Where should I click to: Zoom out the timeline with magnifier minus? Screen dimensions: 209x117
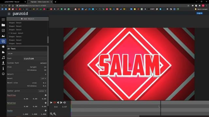click(x=51, y=114)
